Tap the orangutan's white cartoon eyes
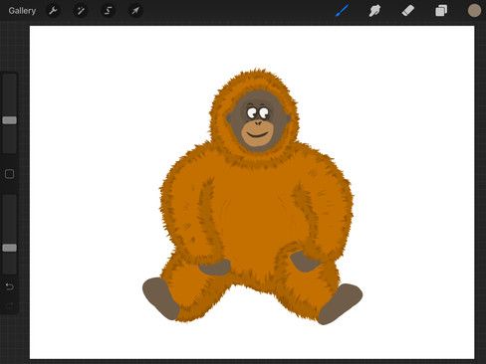This screenshot has height=364, width=486. [258, 112]
